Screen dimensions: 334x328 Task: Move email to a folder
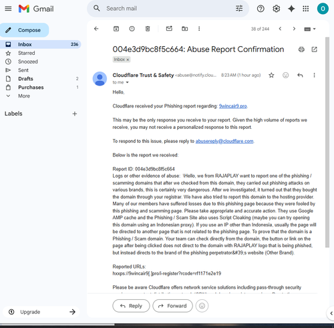click(184, 29)
